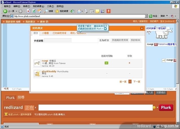Click plurkbuddy's avatar in the friends list

(37, 74)
